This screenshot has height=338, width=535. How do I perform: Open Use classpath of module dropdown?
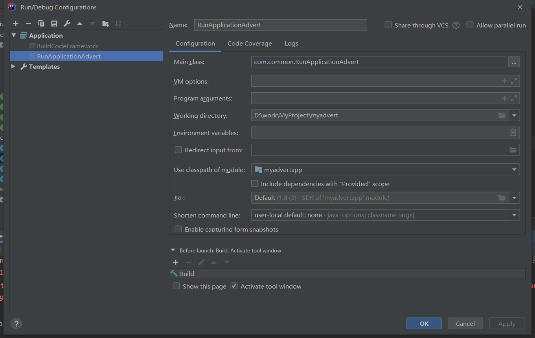[514, 170]
